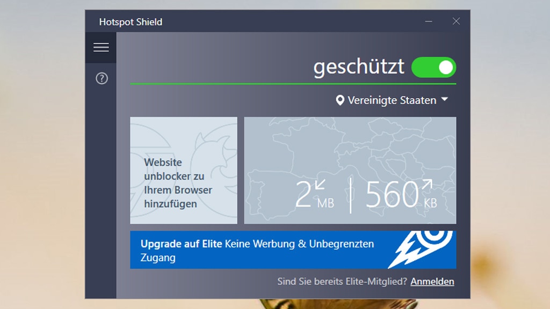The image size is (550, 309).
Task: Open help via the question mark icon
Action: (102, 78)
